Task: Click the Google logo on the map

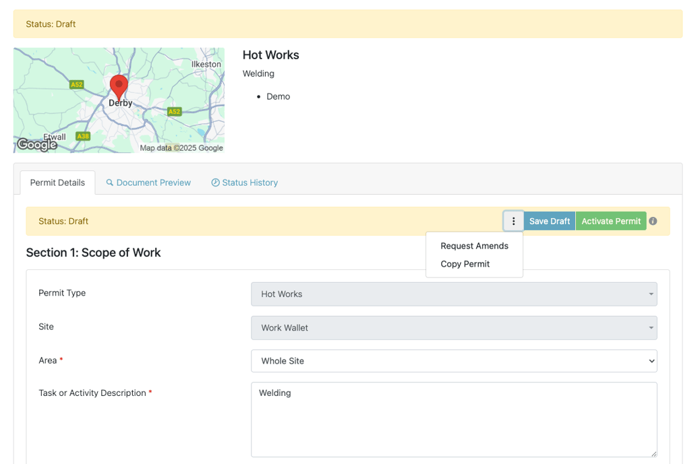Action: coord(37,145)
